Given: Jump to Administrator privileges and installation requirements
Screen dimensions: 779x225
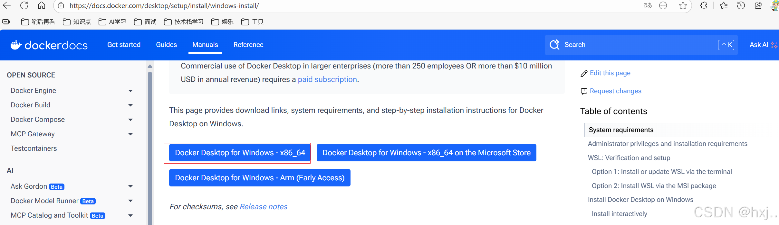Looking at the screenshot, I should [x=668, y=144].
